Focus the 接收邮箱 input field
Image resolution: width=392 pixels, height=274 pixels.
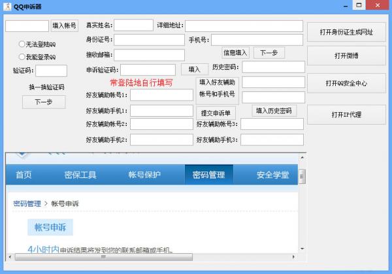149,55
